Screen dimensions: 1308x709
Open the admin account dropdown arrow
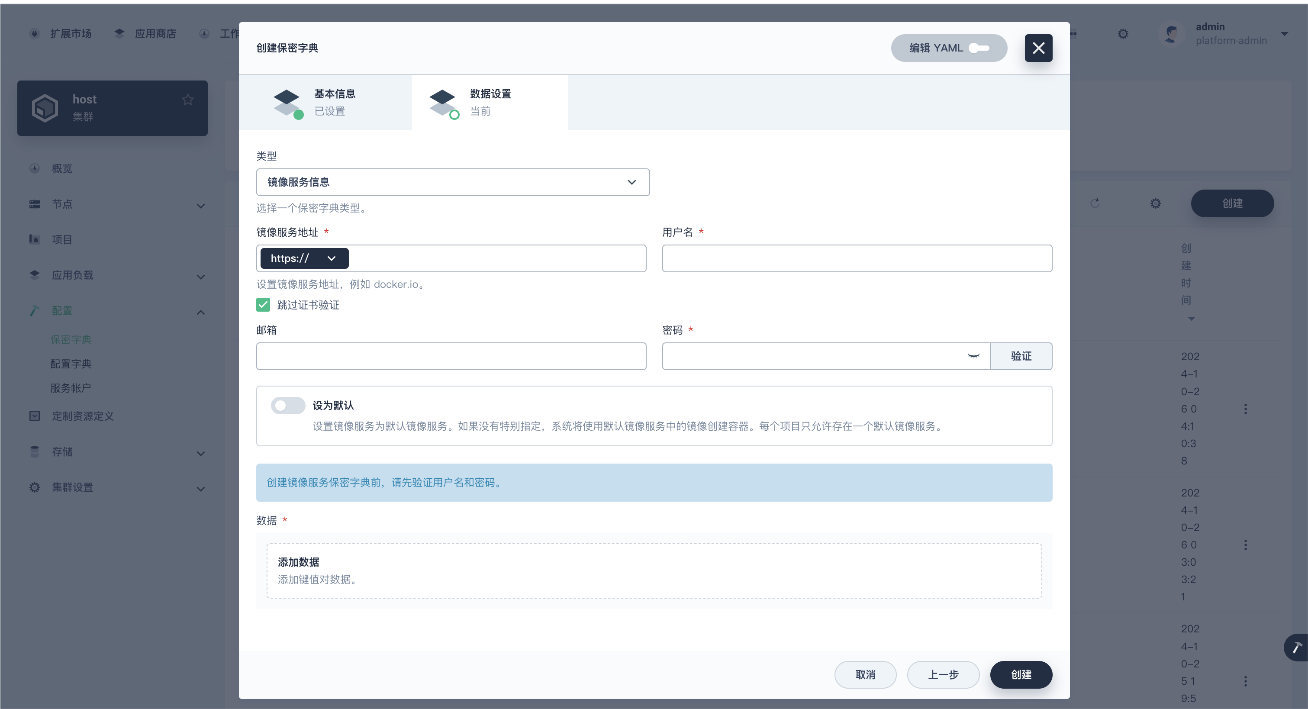pos(1284,34)
